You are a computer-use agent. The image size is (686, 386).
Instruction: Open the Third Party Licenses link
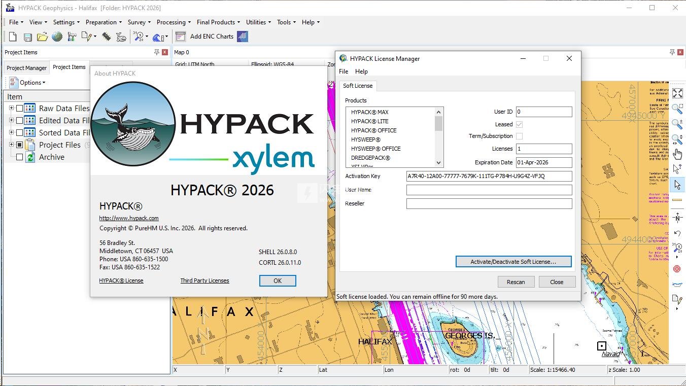(204, 280)
